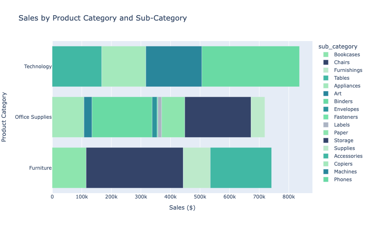Click the Labels gray legend swatch
The image size is (370, 226).
click(x=326, y=125)
